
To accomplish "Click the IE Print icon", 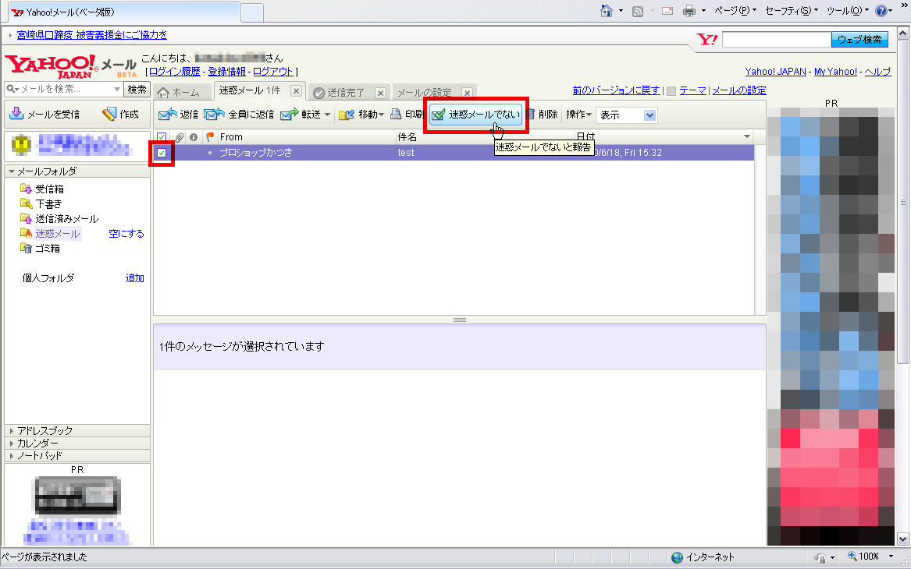I will point(689,11).
